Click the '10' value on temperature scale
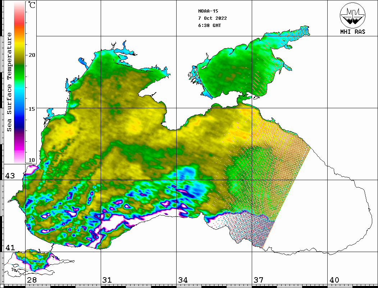Viewport: 378px width, 288px height. pyautogui.click(x=32, y=160)
